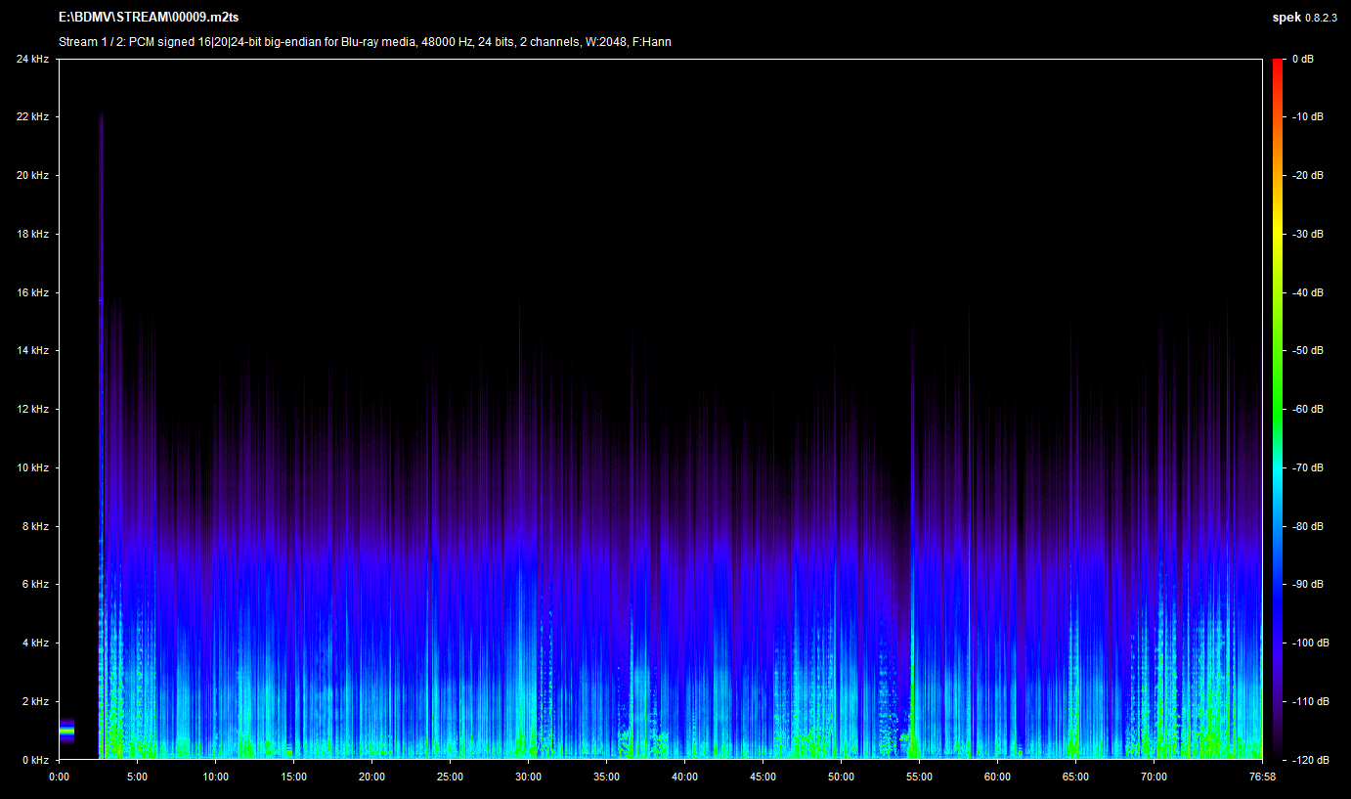This screenshot has width=1351, height=799.
Task: Click the 0 dB scale label
Action: (1302, 60)
